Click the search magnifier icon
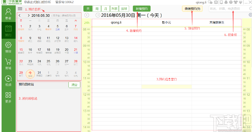 250,8
